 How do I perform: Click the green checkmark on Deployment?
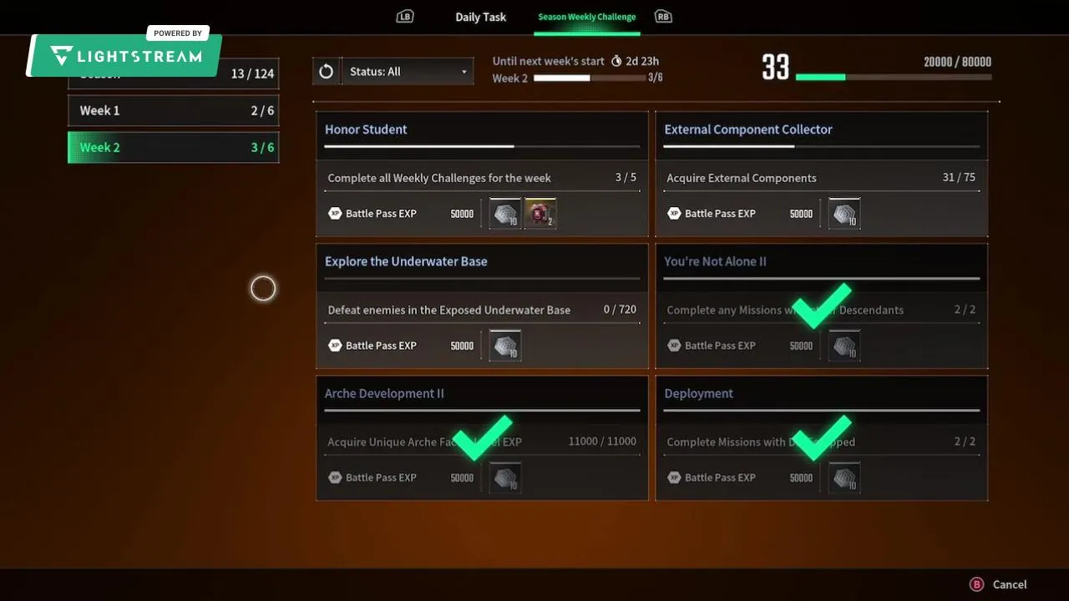821,438
